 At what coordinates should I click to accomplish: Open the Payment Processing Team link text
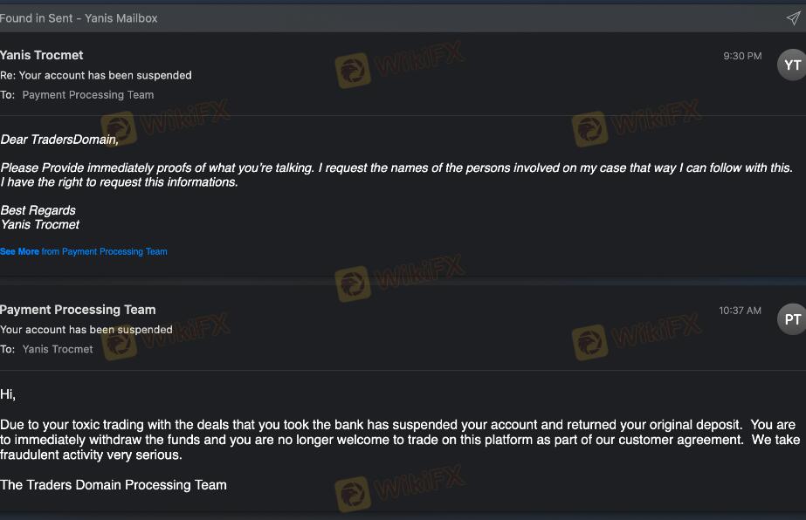(x=114, y=251)
